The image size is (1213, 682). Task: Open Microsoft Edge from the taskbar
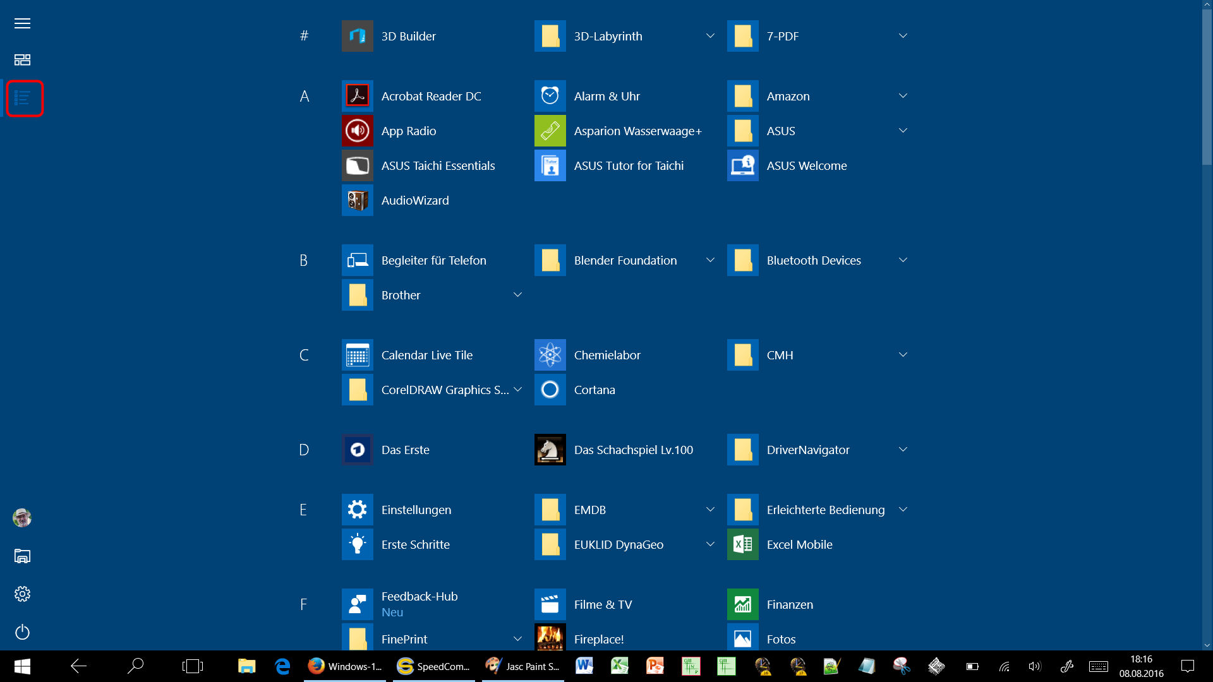tap(282, 666)
